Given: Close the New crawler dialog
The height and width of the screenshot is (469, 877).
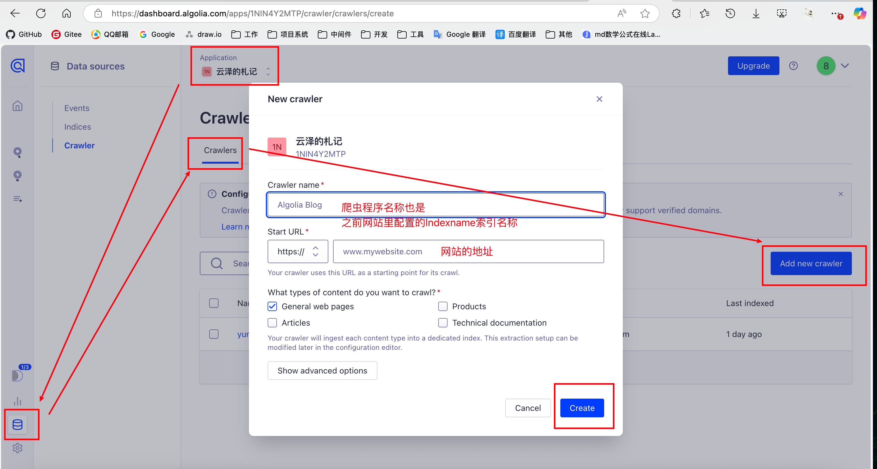Looking at the screenshot, I should point(599,99).
